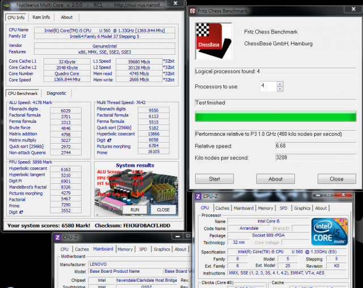363x288 pixels.
Task: Open Memory tab in lower-left CPU-Z window
Action: click(125, 249)
